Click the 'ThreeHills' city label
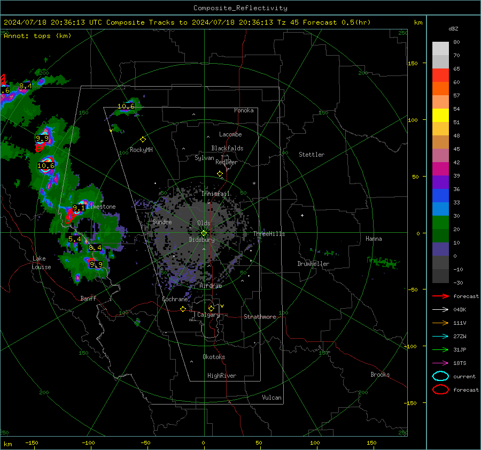 (269, 234)
